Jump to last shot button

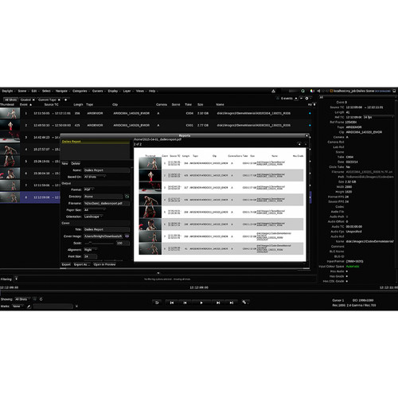[x=232, y=302]
